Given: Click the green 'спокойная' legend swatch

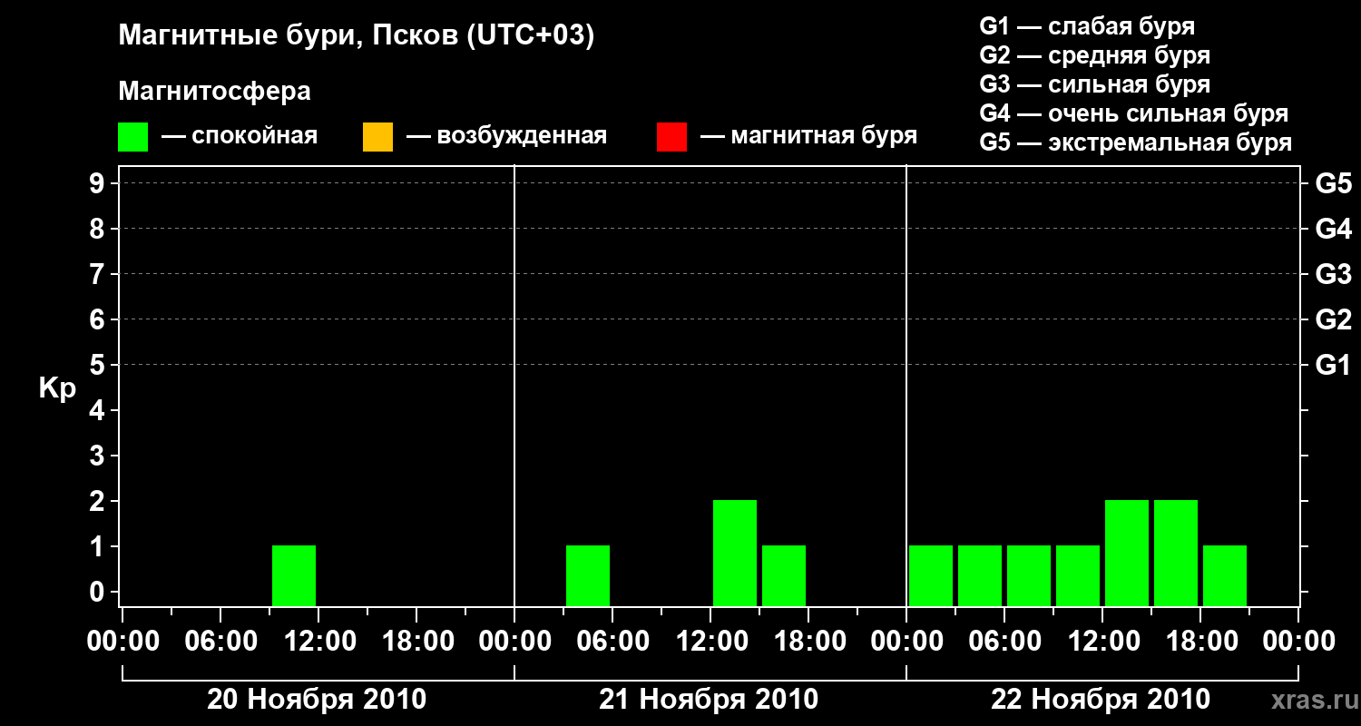Looking at the screenshot, I should coord(132,137).
